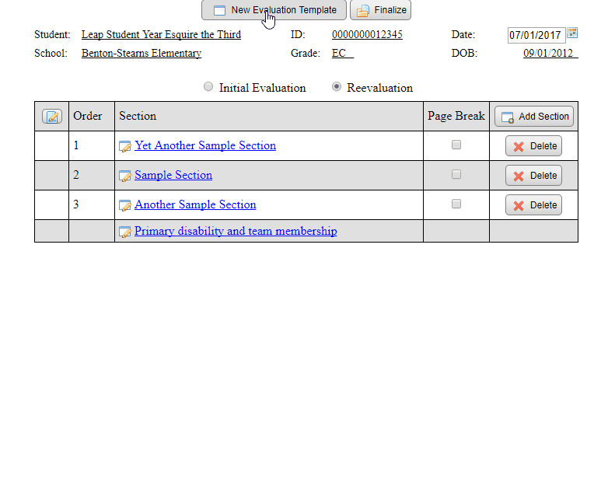Open the Yet Another Sample Section link

tap(205, 145)
